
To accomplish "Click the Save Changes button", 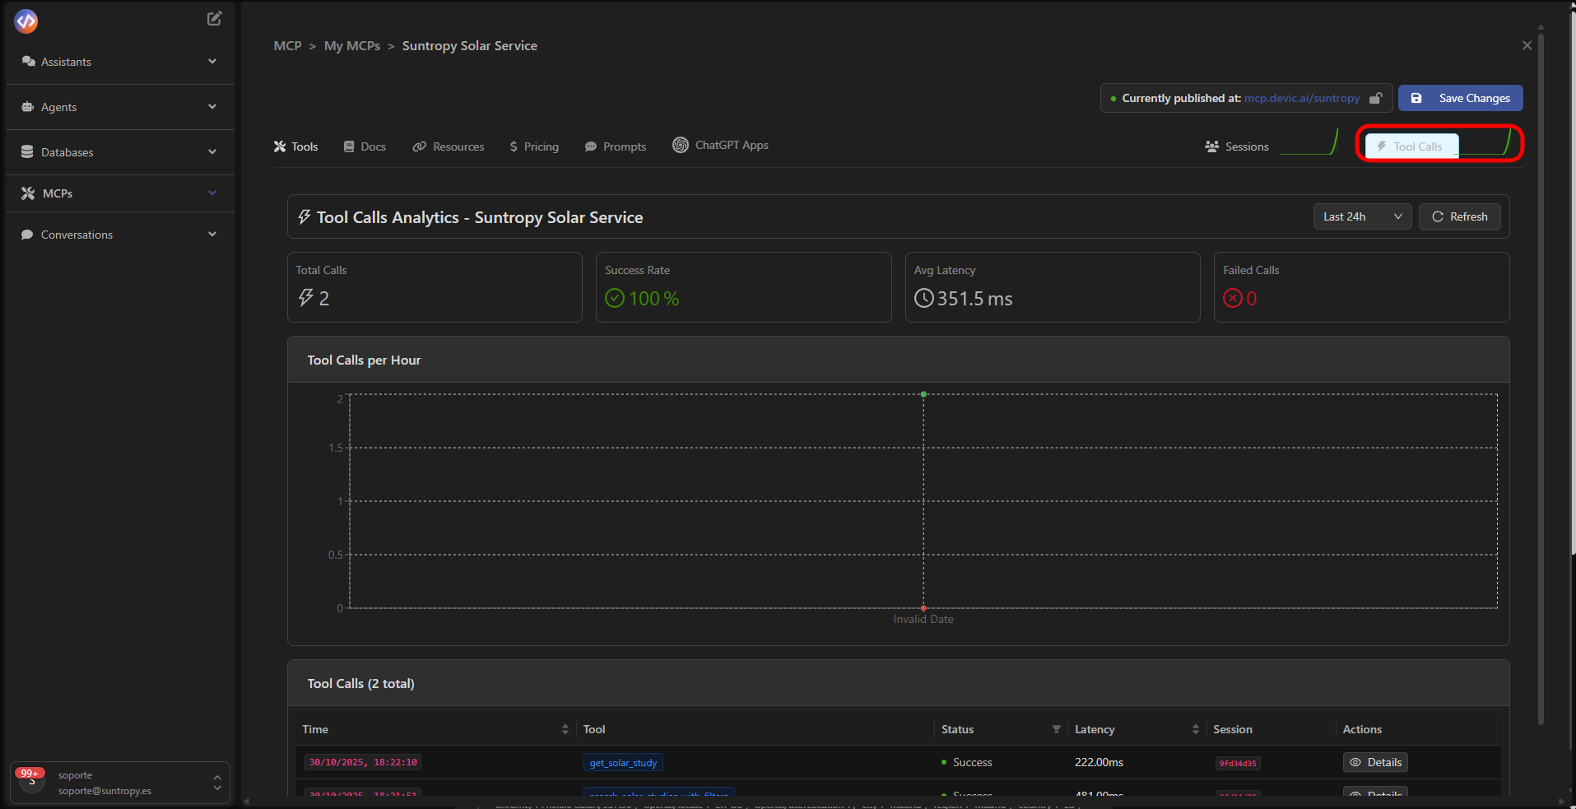I will pos(1461,98).
